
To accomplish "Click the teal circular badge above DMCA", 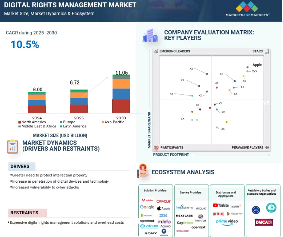I will click(271, 208).
